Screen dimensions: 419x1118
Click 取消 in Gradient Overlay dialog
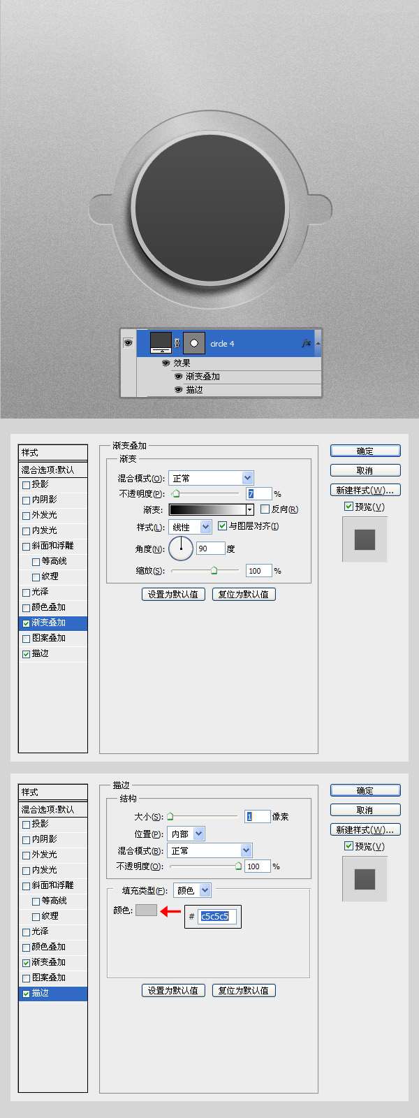coord(365,470)
